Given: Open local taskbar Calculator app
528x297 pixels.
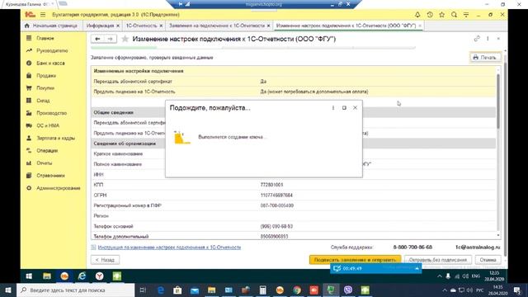Looking at the screenshot, I should [x=262, y=290].
